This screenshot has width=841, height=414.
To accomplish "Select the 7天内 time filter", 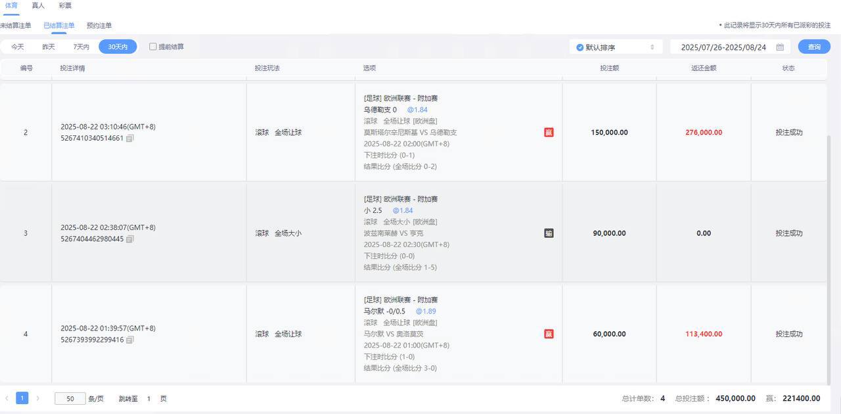I will (81, 47).
